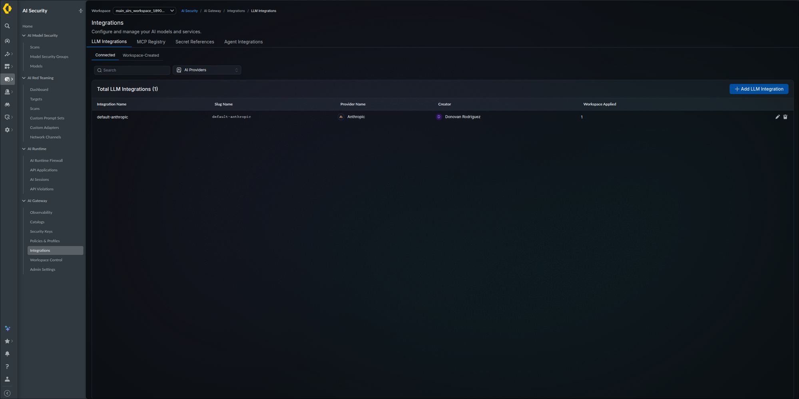799x399 pixels.
Task: Open the help question mark icon
Action: coord(7,367)
